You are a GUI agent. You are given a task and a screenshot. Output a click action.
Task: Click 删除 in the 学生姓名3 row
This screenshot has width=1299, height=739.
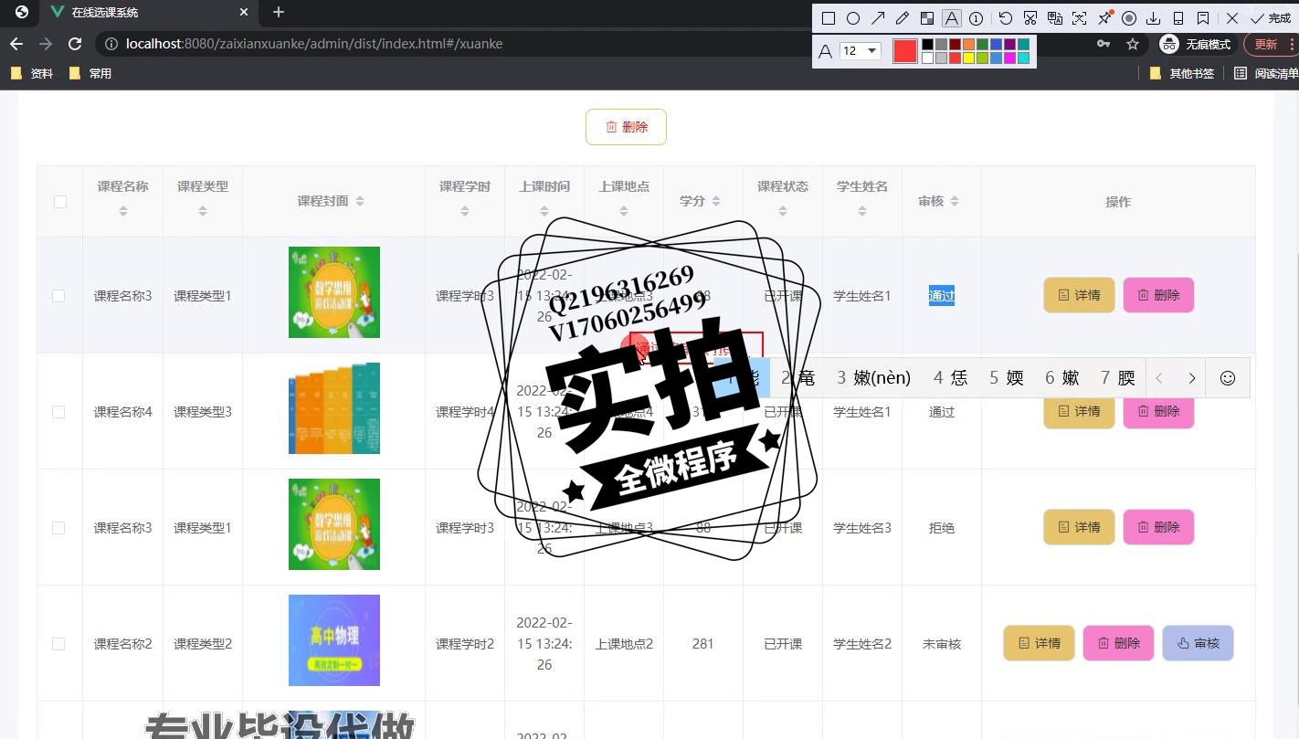coord(1158,527)
